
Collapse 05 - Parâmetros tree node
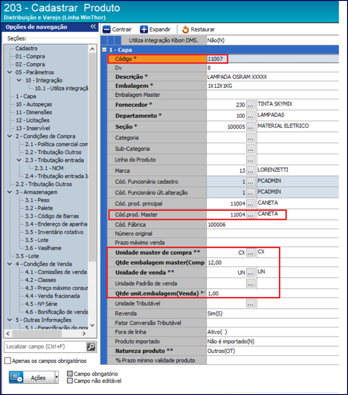tap(10, 72)
